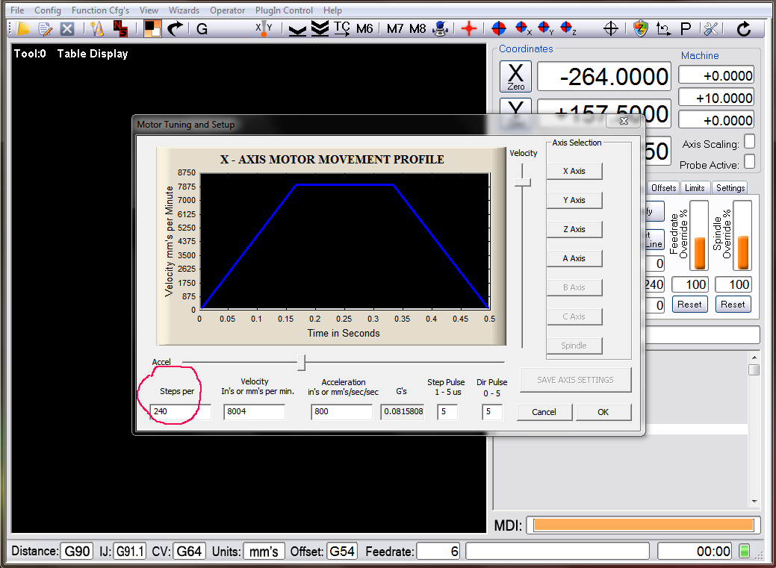Click Cancel in Motor Tuning dialog

[544, 412]
